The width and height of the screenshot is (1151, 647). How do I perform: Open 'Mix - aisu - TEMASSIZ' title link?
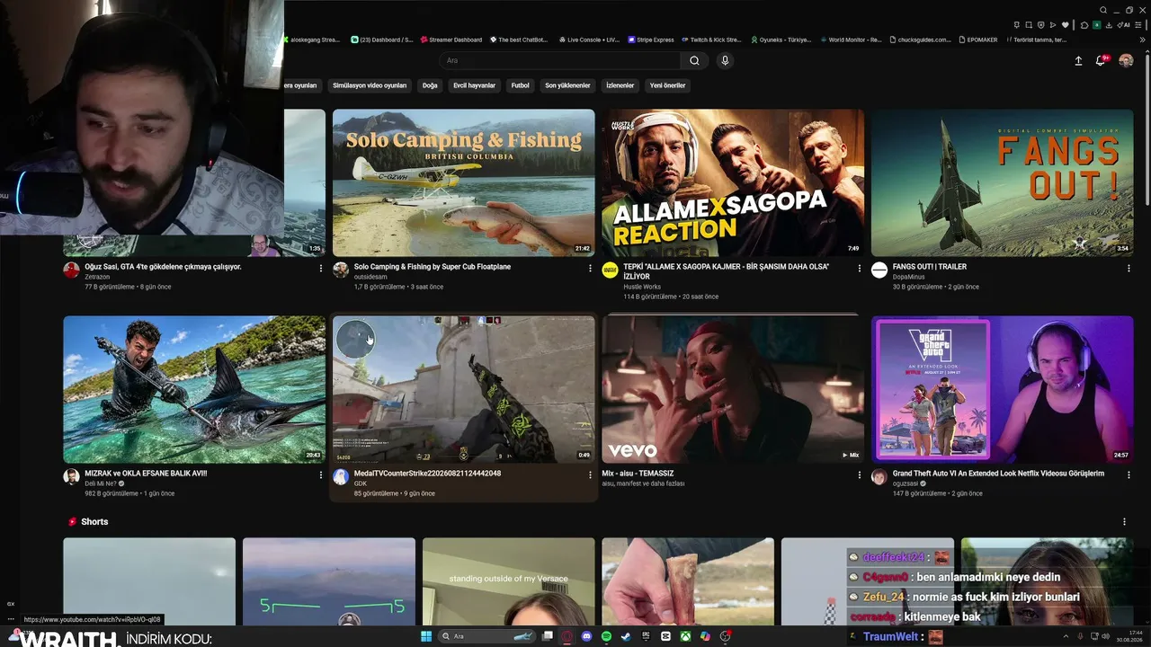638,474
